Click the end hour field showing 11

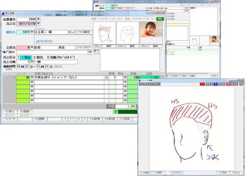point(38,66)
